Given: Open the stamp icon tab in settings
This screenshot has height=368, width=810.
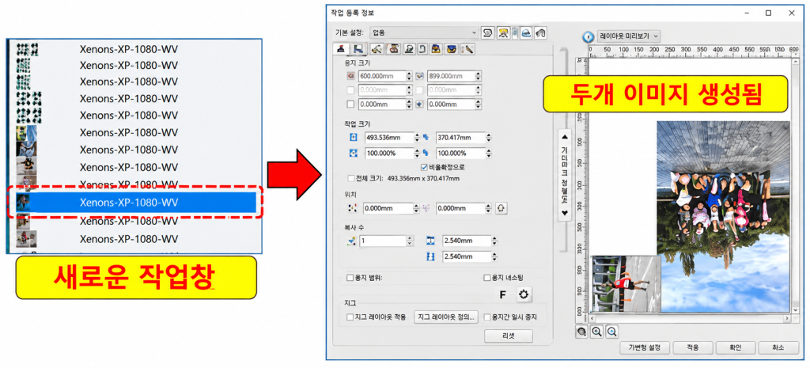Looking at the screenshot, I should click(341, 49).
